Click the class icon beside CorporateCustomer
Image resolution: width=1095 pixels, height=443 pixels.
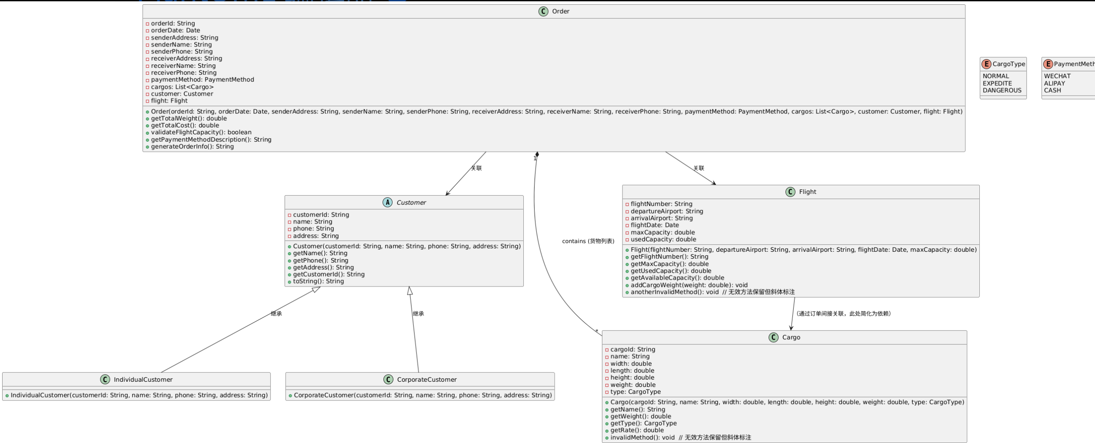pos(388,380)
